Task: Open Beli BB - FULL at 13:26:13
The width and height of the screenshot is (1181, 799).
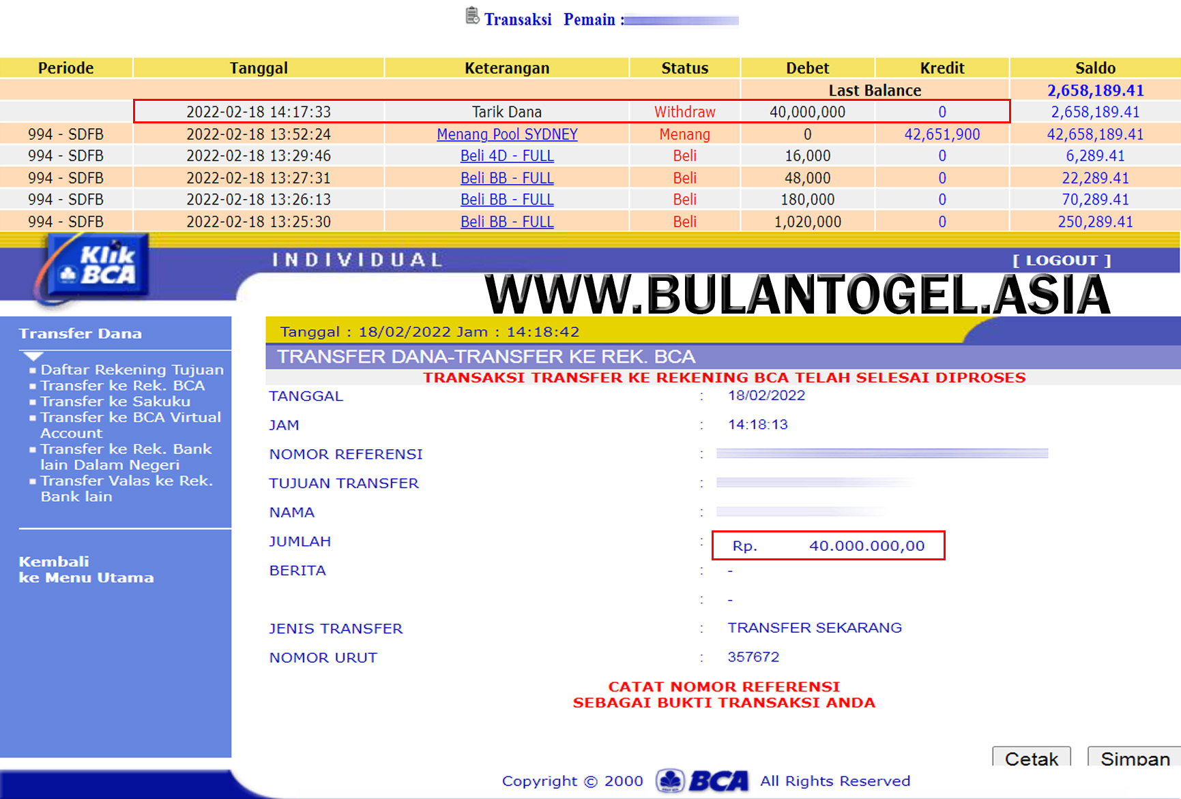Action: click(x=507, y=200)
